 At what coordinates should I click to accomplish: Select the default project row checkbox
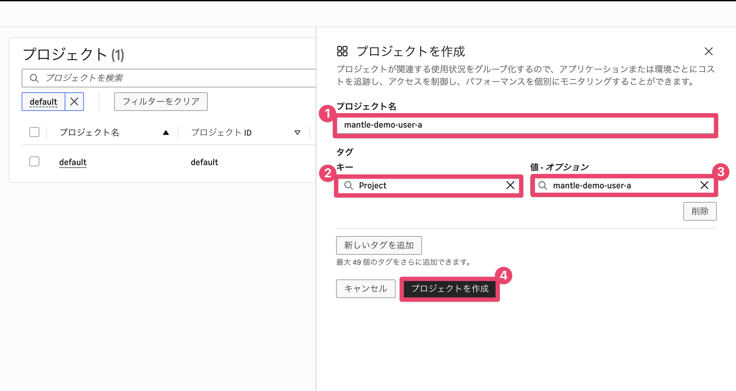34,161
